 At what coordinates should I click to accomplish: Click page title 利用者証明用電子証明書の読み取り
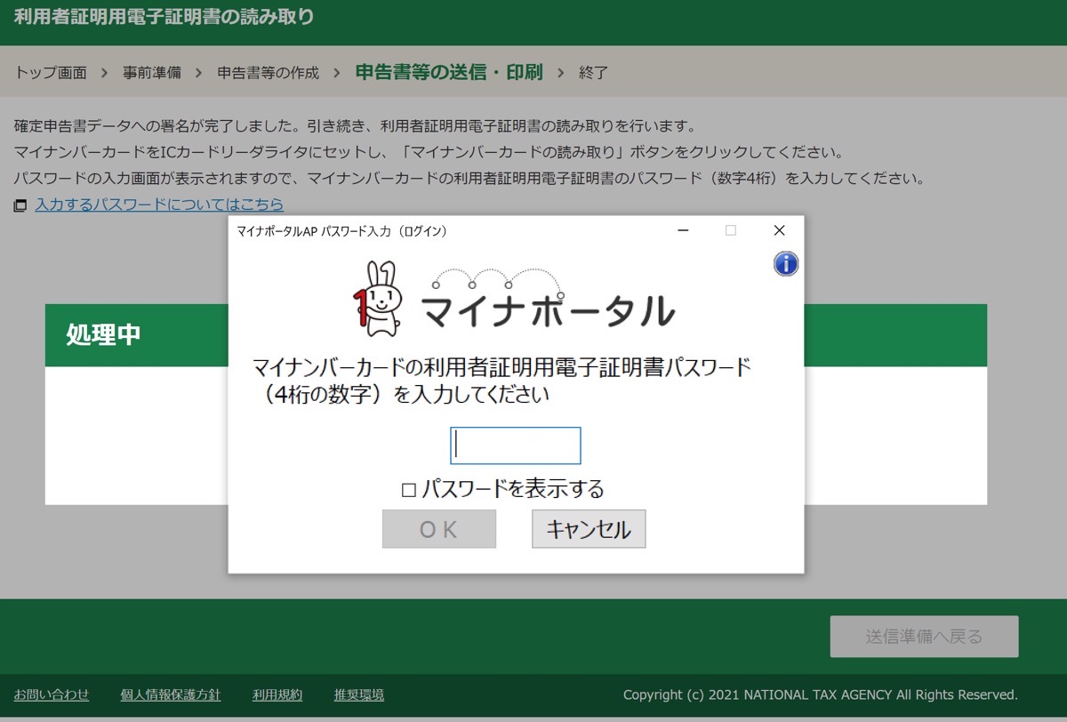point(164,16)
